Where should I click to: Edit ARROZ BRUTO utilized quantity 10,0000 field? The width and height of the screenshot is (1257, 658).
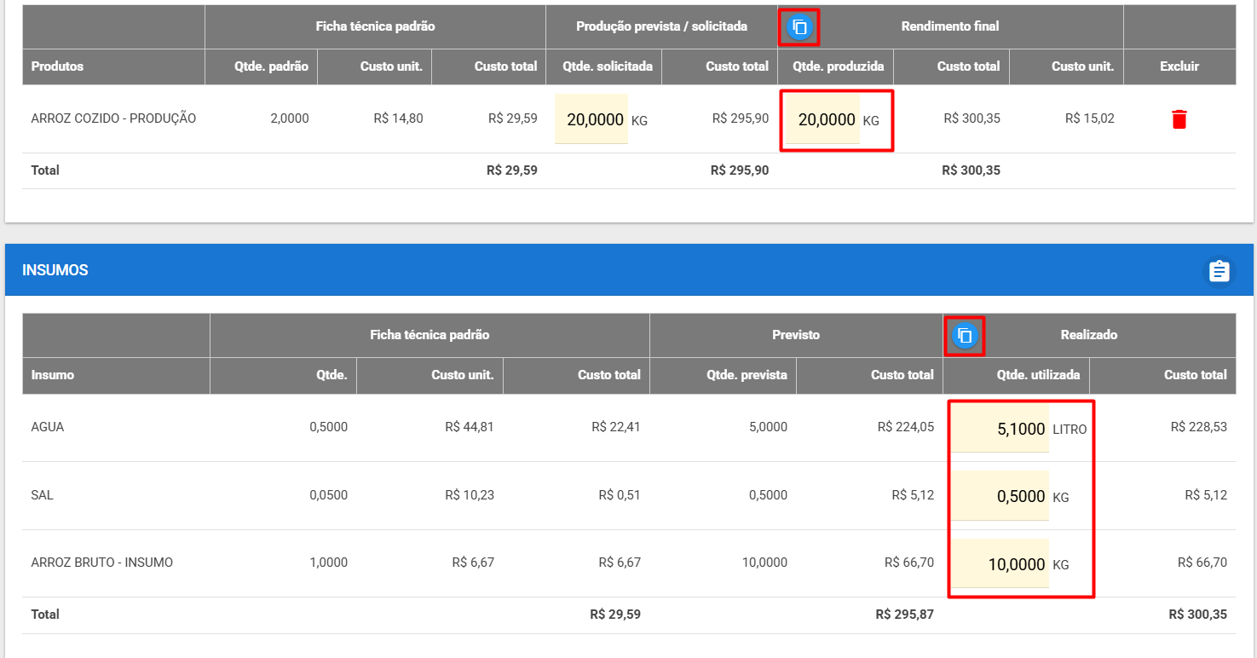coord(1000,563)
